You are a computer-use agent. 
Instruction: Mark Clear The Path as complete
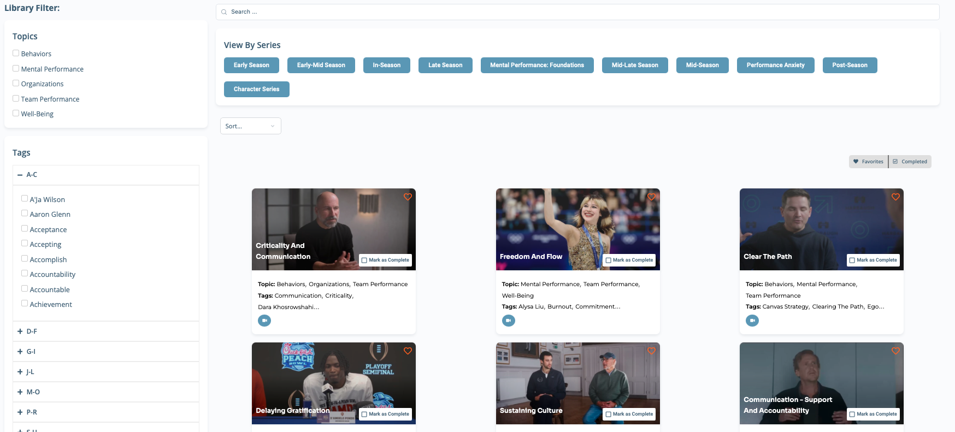(873, 260)
